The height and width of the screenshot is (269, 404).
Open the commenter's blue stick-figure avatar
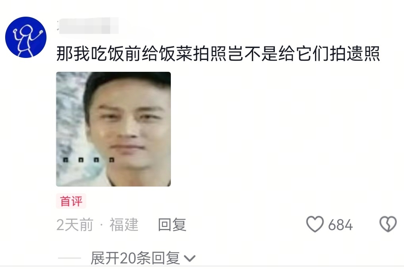(26, 37)
